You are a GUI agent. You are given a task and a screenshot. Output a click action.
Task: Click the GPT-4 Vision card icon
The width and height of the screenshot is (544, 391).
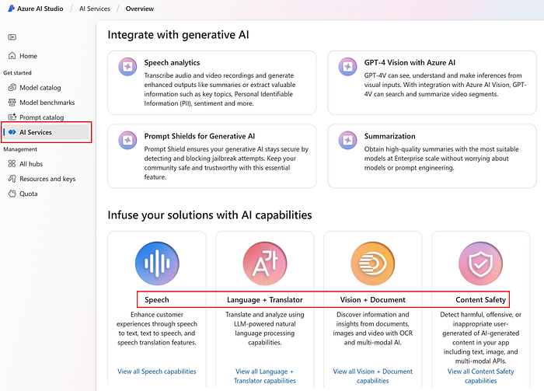(x=346, y=66)
